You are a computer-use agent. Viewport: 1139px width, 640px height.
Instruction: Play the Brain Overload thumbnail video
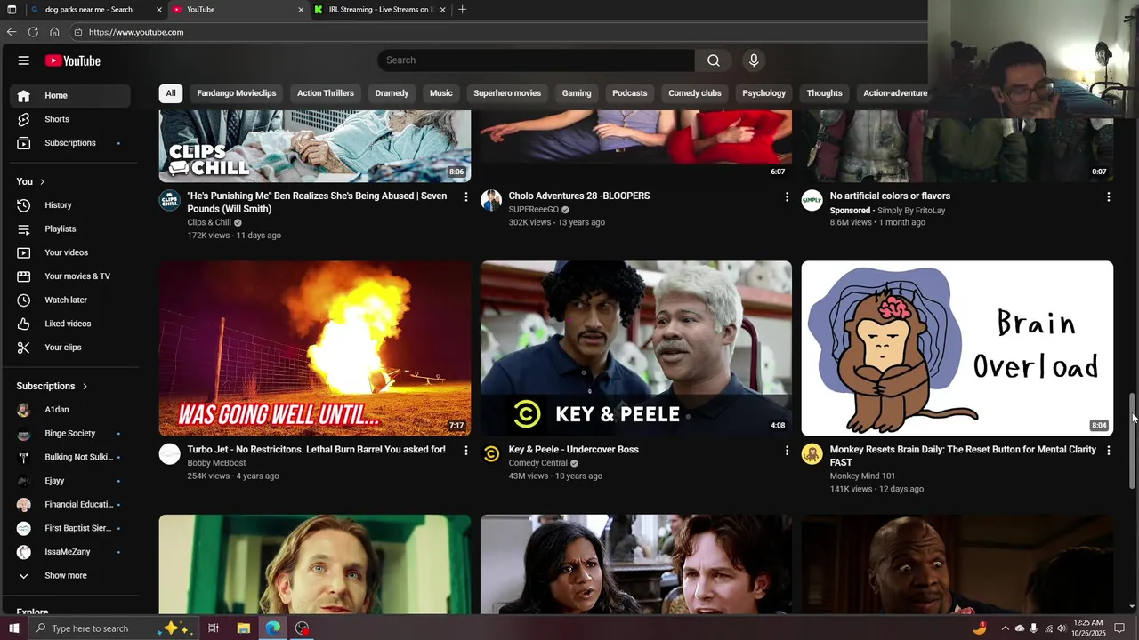(957, 348)
